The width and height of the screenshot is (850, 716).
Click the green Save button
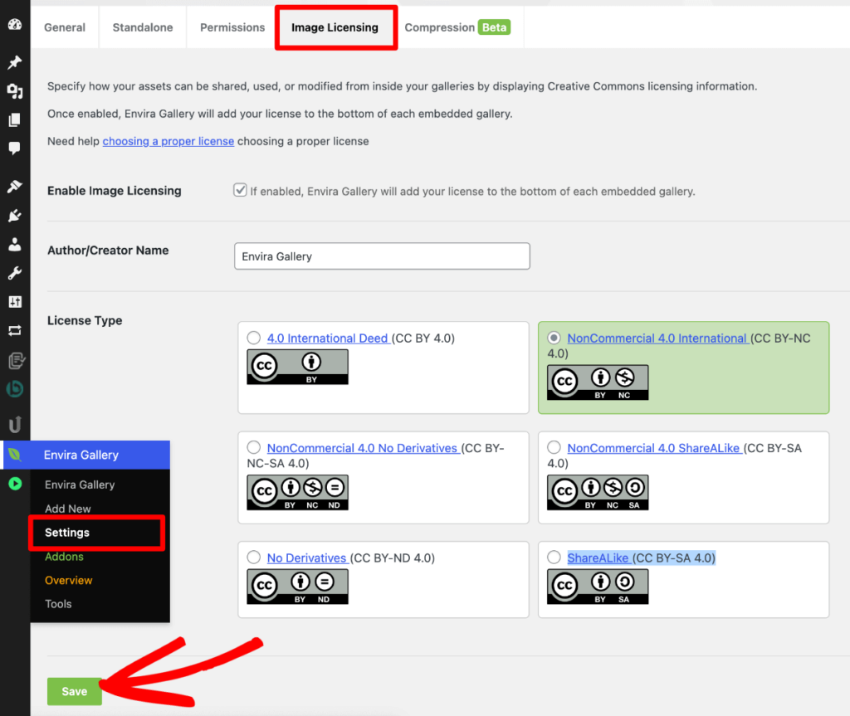pos(74,692)
